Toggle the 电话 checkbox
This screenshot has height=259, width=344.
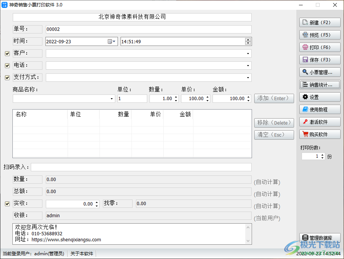[7, 66]
